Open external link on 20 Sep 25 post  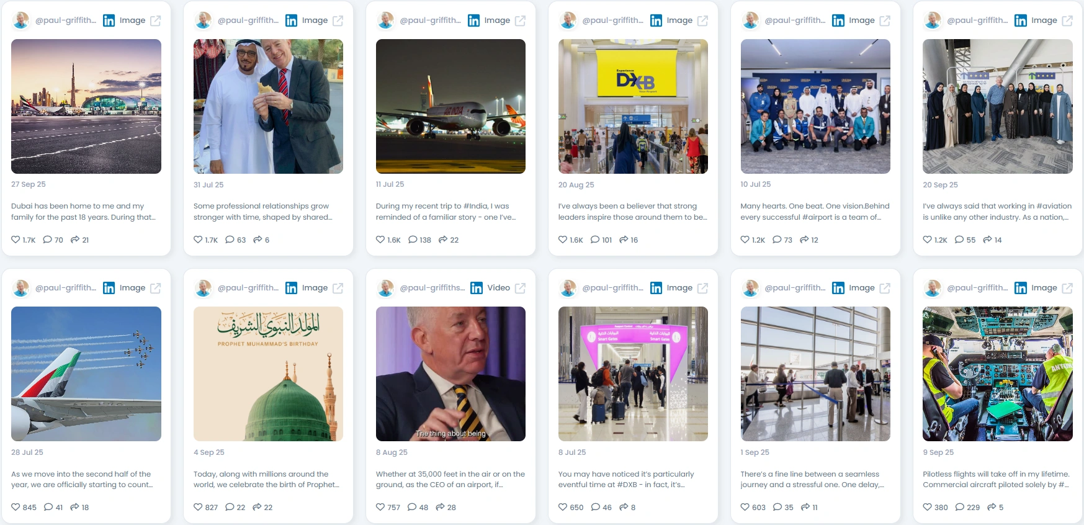(x=1067, y=20)
